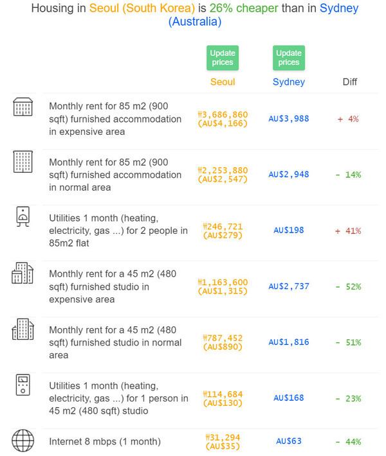Click Internet 8 mbps (1 month) label
Viewport: 386px width, 456px height.
105,441
